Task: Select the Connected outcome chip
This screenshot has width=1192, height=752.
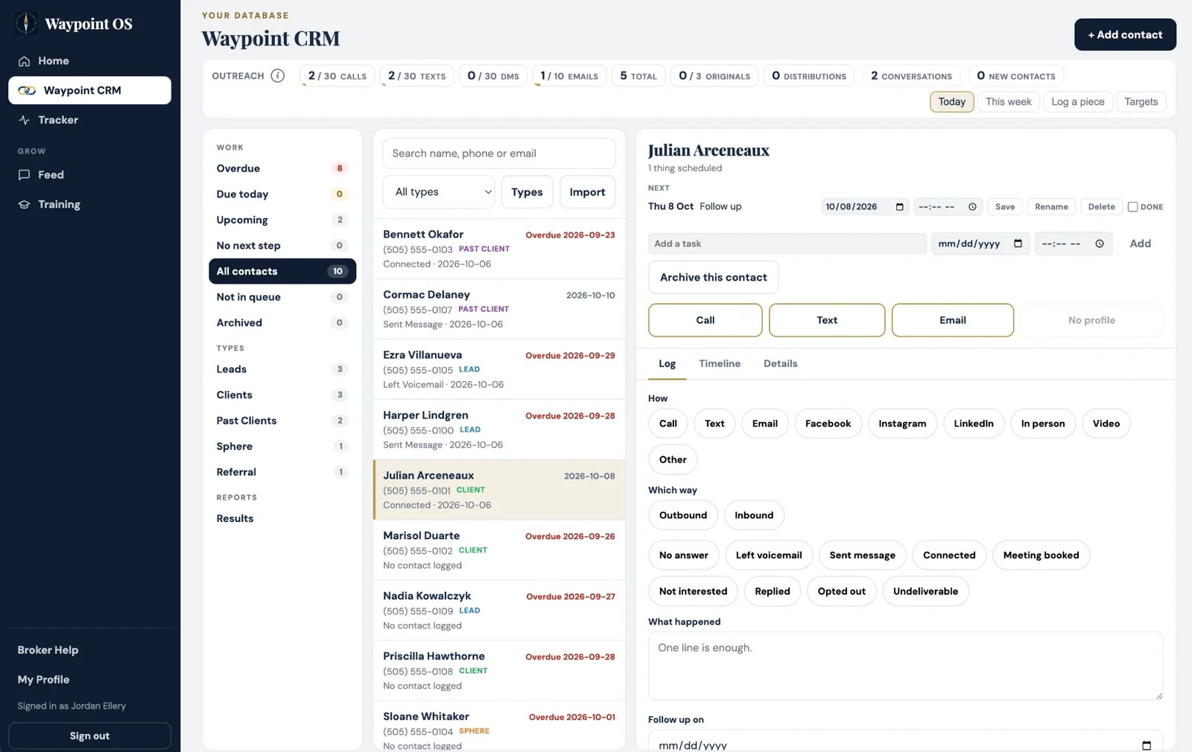Action: click(x=949, y=555)
